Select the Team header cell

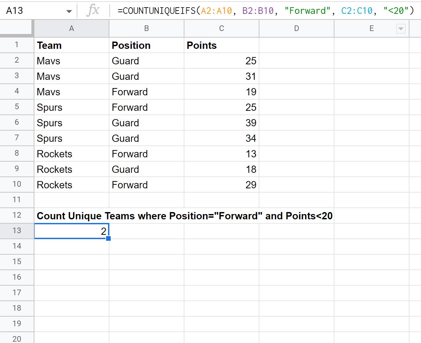[x=71, y=45]
